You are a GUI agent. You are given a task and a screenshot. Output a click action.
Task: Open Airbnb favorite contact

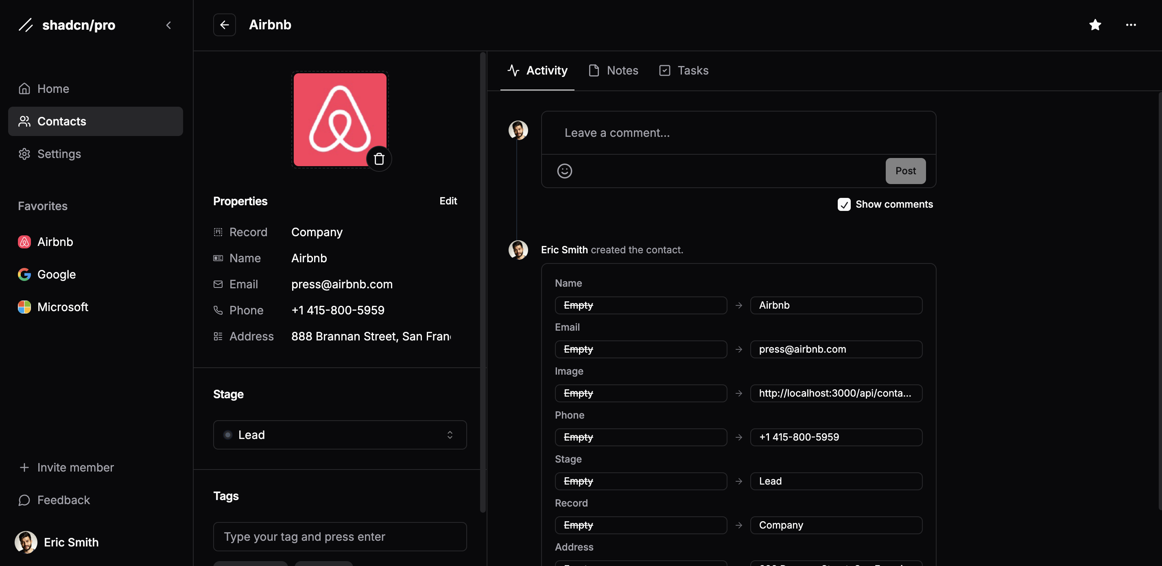click(x=95, y=242)
